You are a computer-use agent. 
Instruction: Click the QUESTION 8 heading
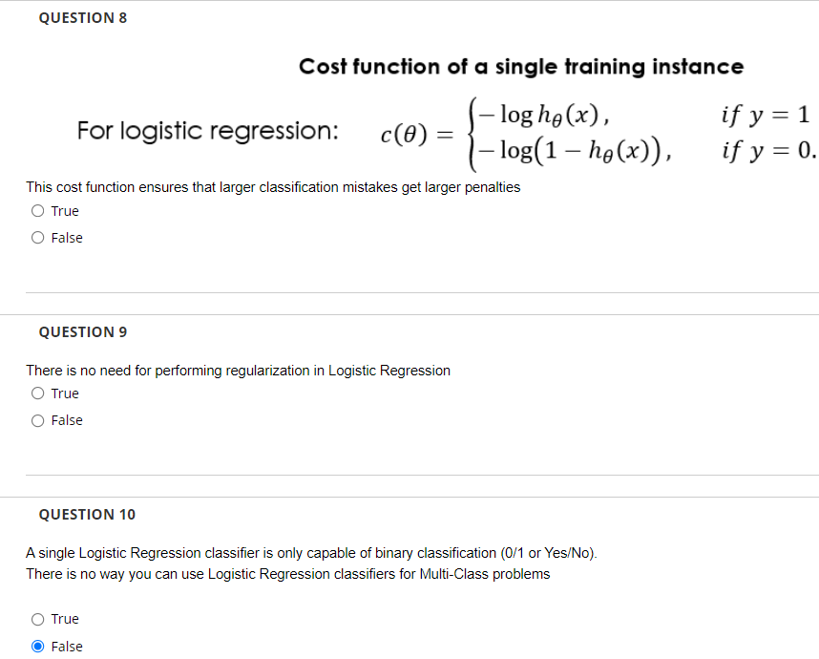pyautogui.click(x=83, y=17)
